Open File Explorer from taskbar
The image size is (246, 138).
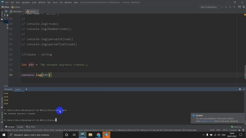tap(90, 135)
